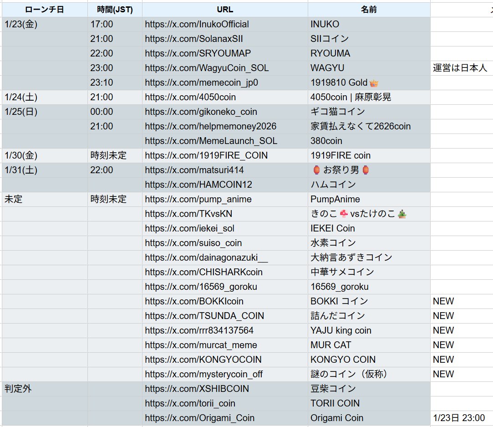Image resolution: width=493 pixels, height=427 pixels.
Task: Select the 判定外 cell
Action: point(45,389)
